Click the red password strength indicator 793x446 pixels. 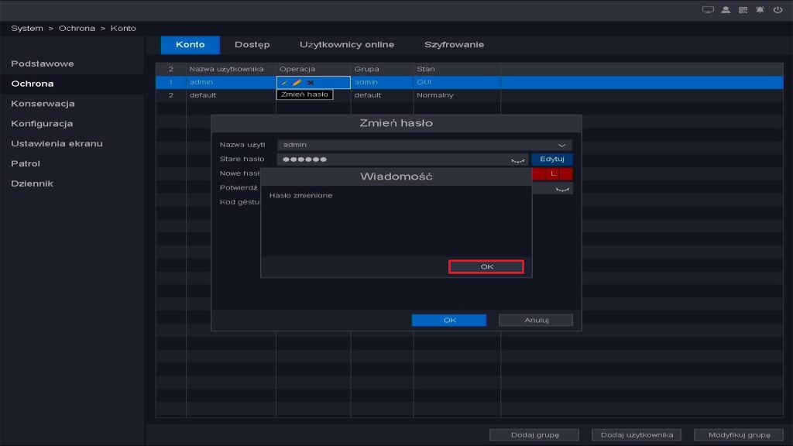tap(553, 174)
